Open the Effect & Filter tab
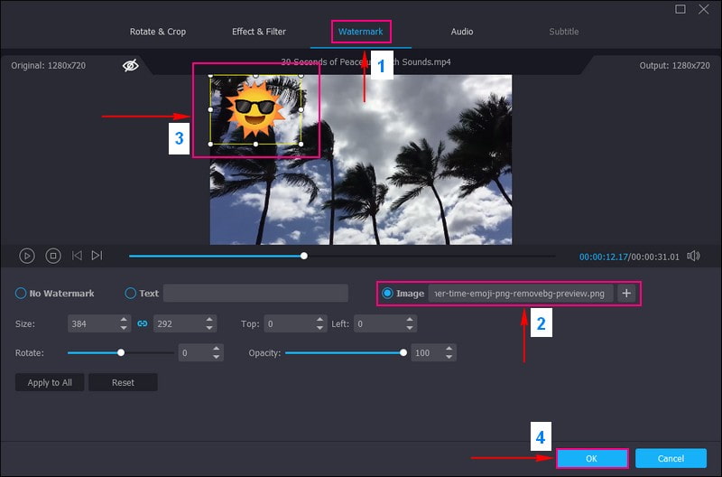 (259, 32)
